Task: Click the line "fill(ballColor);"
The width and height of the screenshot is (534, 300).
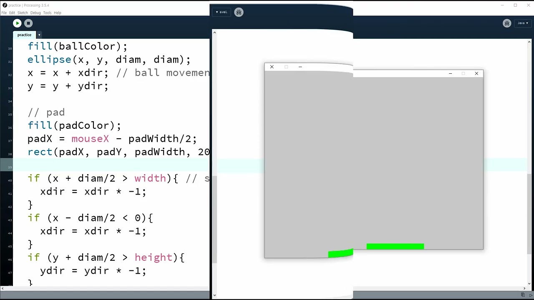Action: (78, 46)
